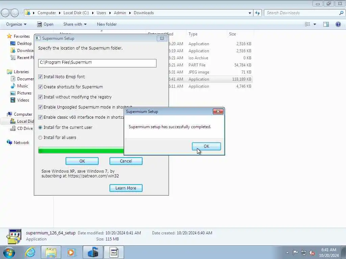Viewport: 346px width, 259px height.
Task: Navigate to Admin breadcrumb
Action: click(x=120, y=13)
